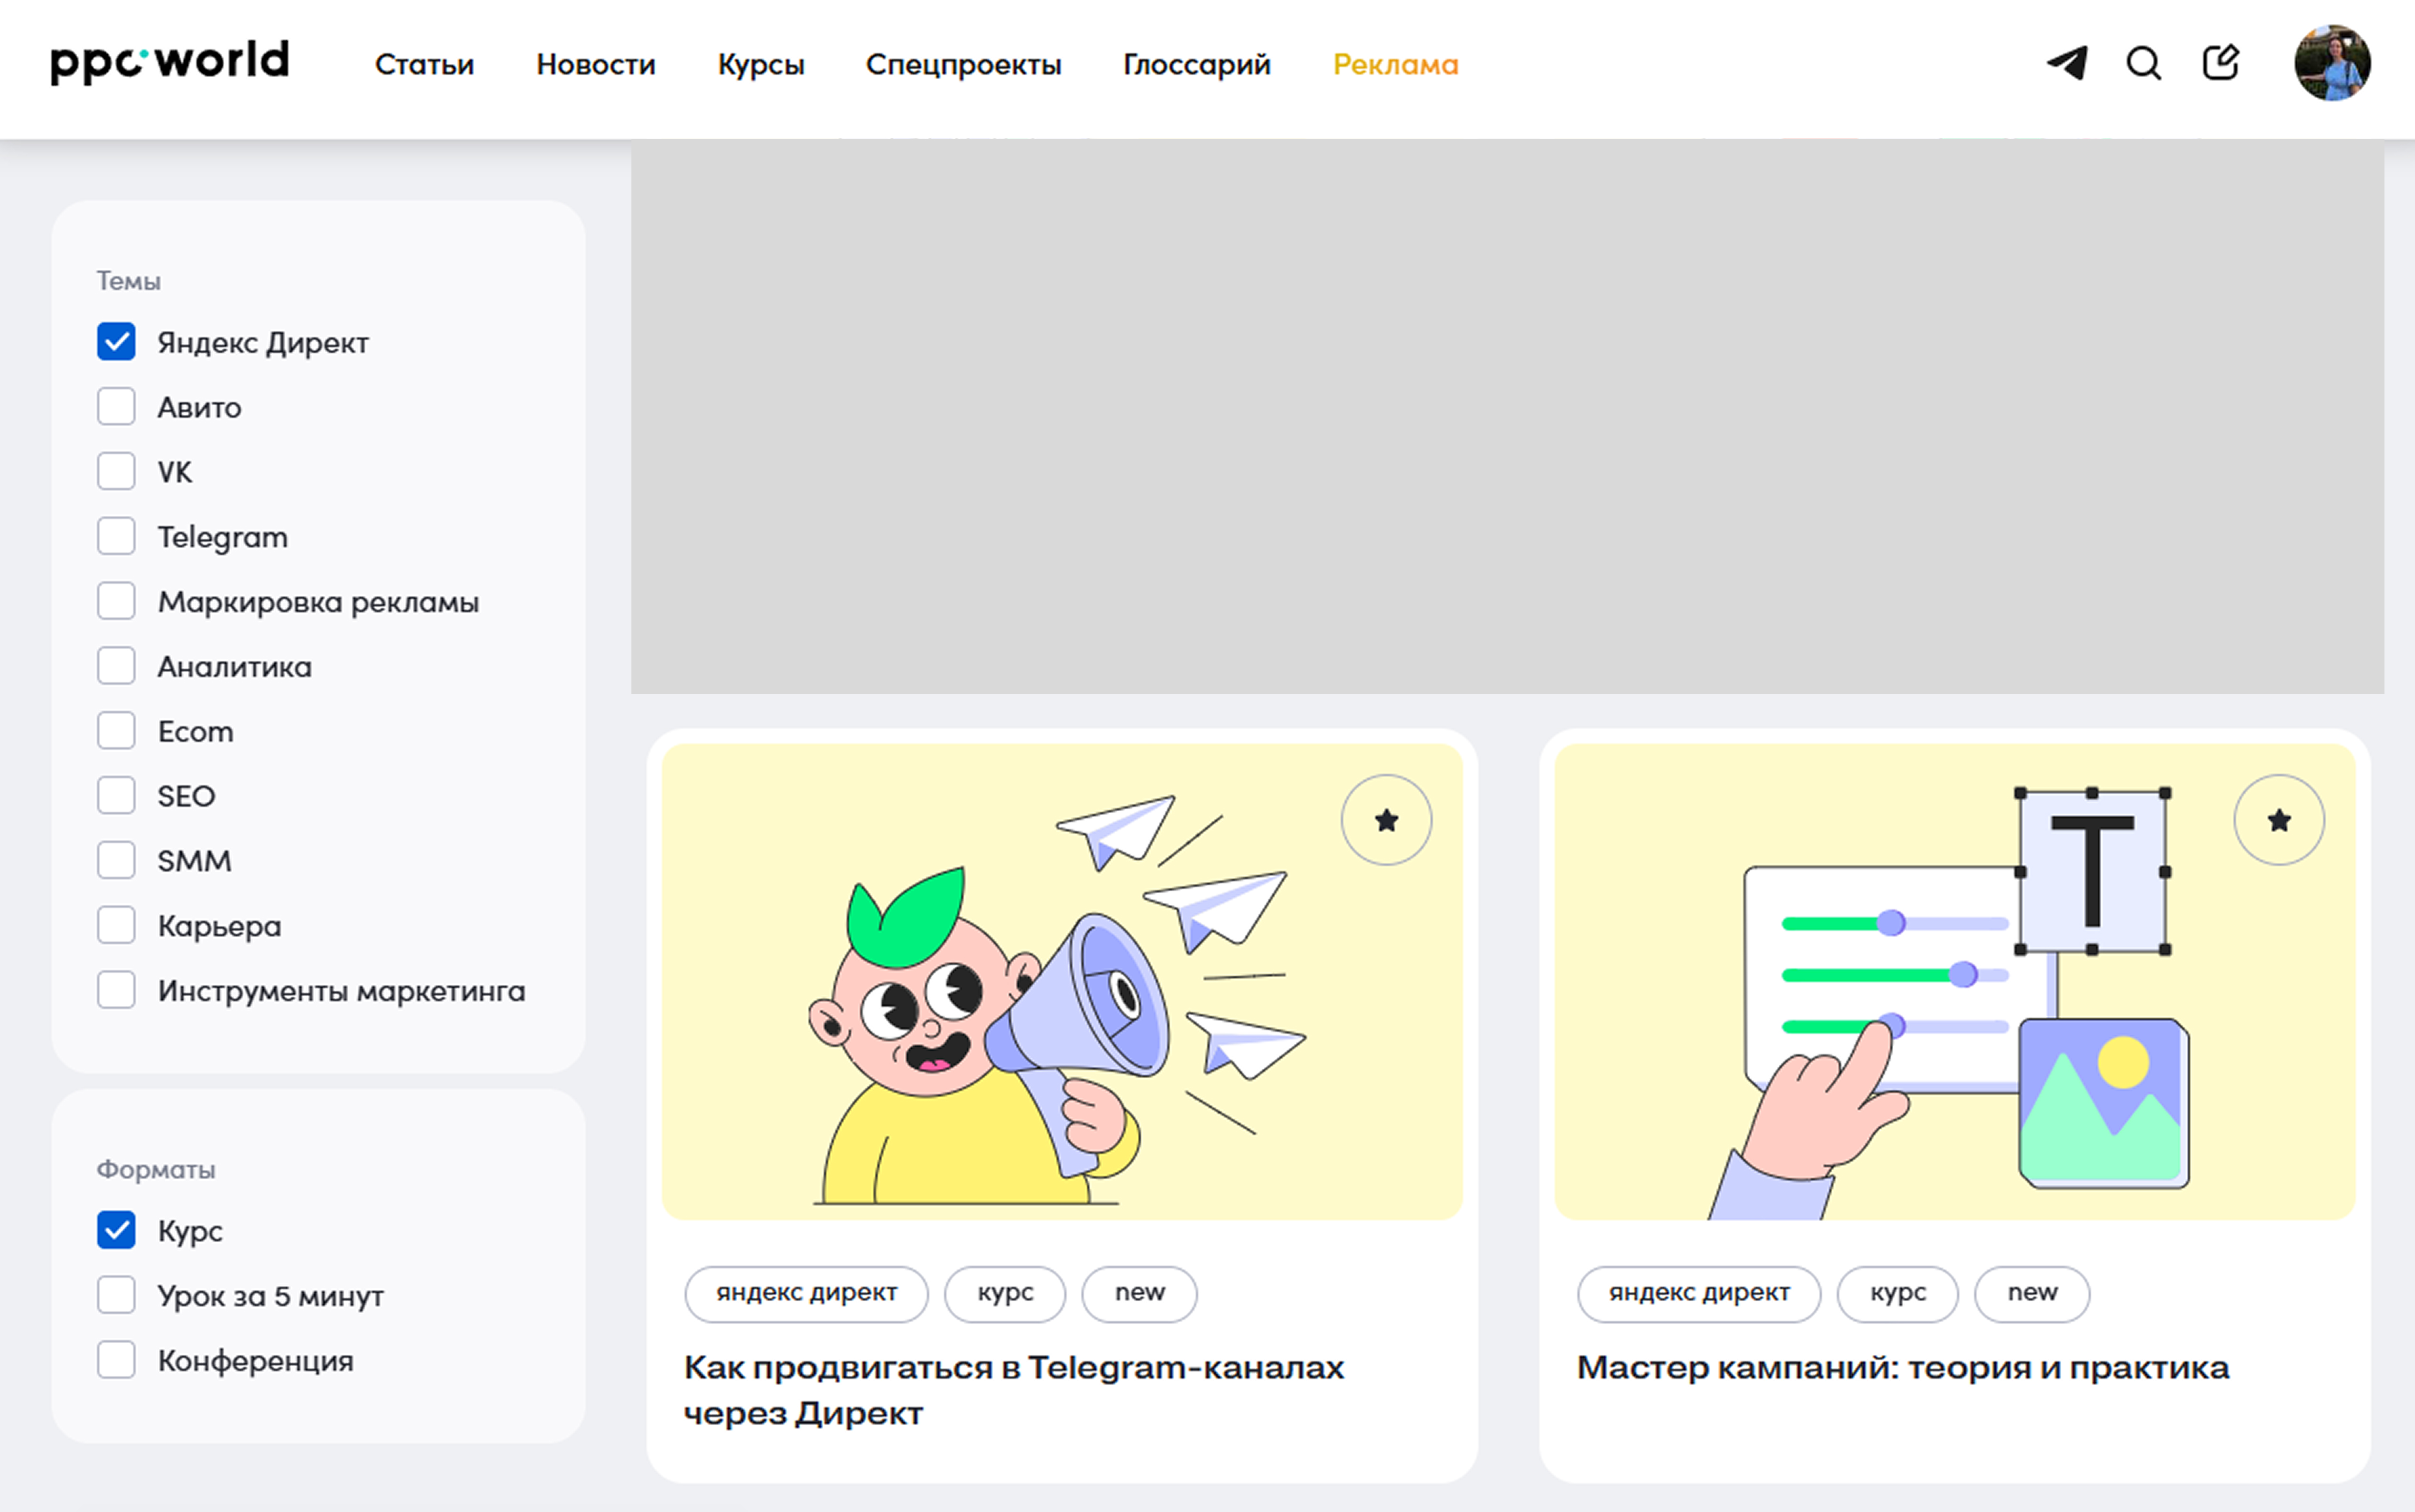Viewport: 2415px width, 1512px height.
Task: Go to the Реклама link
Action: 1394,65
